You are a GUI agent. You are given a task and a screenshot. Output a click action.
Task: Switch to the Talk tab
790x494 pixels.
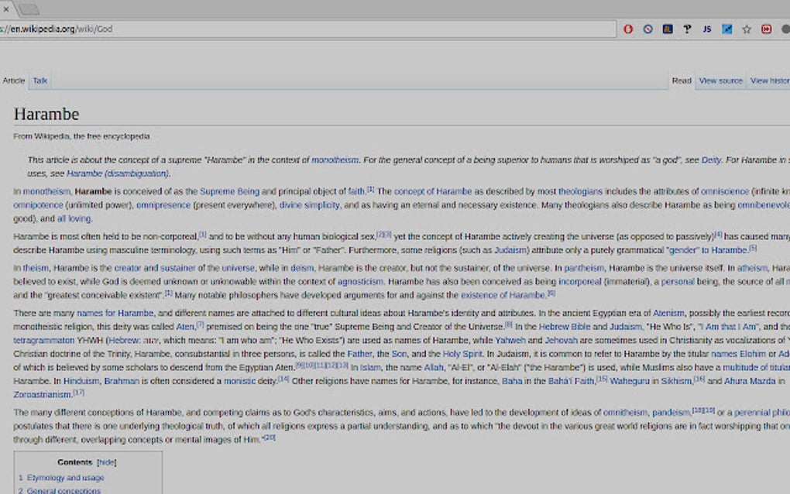coord(39,81)
